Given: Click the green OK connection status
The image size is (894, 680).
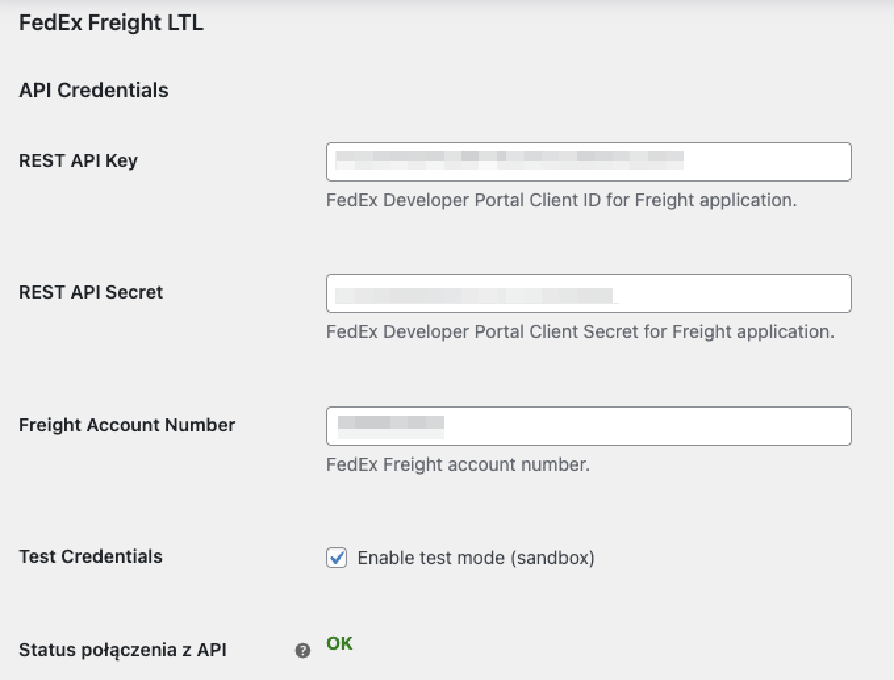Looking at the screenshot, I should [339, 643].
